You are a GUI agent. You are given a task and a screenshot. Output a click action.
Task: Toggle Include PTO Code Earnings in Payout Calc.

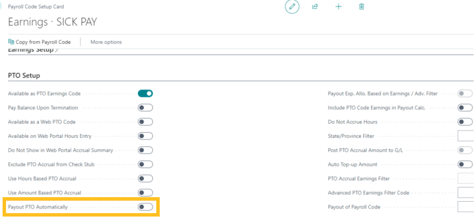(x=465, y=108)
